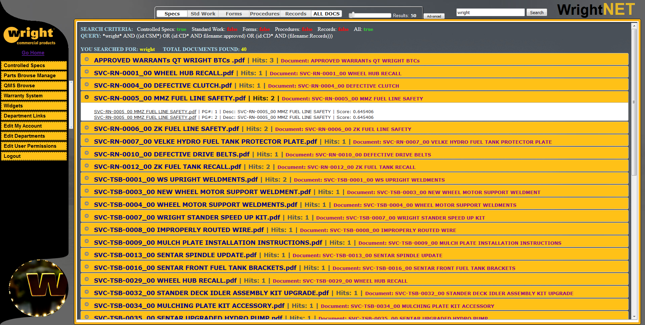Open the Controlled Specs menu
645x325 pixels.
(x=34, y=65)
